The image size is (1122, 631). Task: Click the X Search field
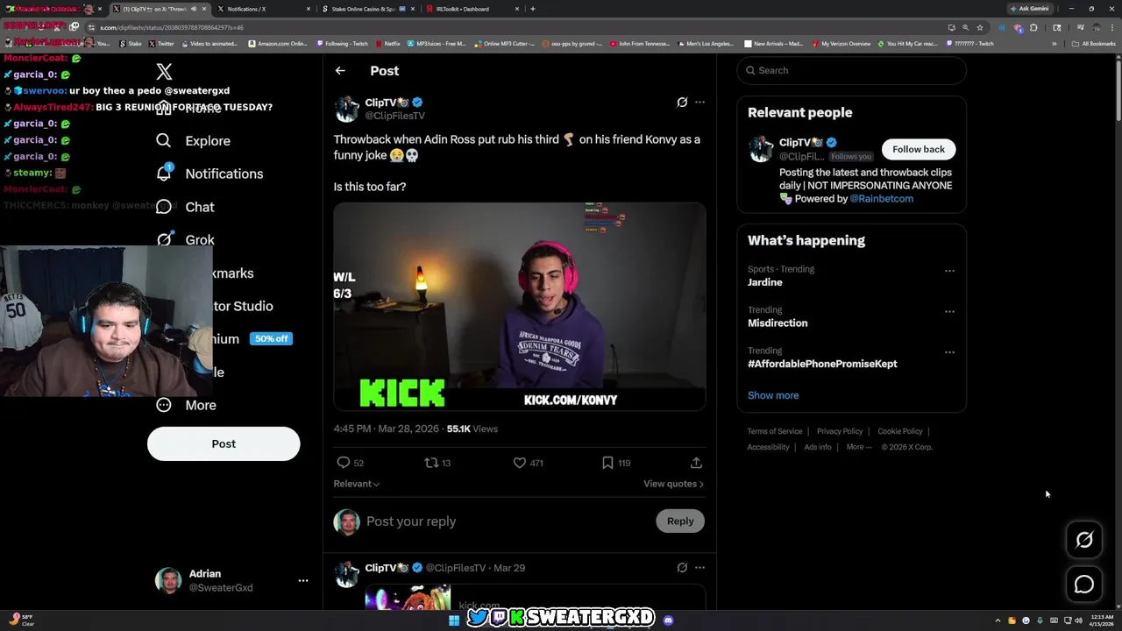[x=851, y=70]
